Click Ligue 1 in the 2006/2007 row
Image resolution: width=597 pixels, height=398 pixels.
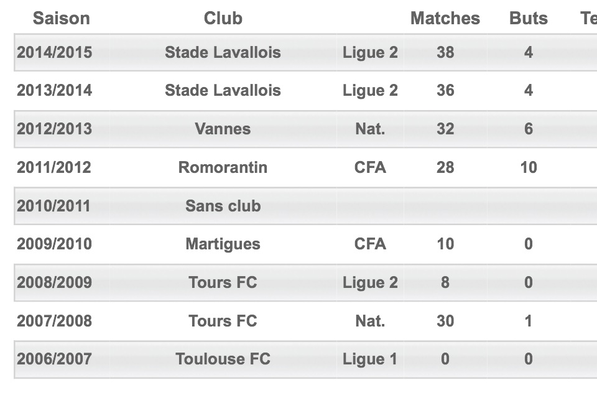369,359
